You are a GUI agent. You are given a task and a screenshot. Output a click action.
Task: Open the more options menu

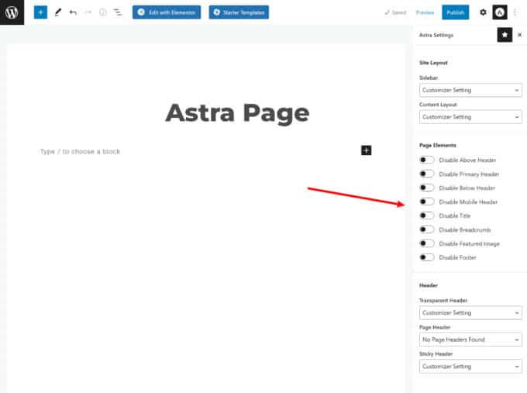tap(515, 12)
